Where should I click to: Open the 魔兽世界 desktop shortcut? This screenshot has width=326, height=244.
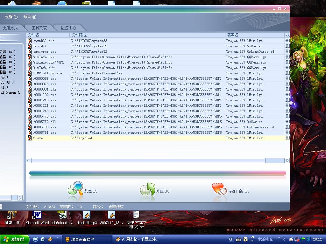click(x=12, y=216)
